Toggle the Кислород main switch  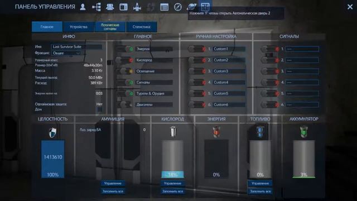(125, 60)
